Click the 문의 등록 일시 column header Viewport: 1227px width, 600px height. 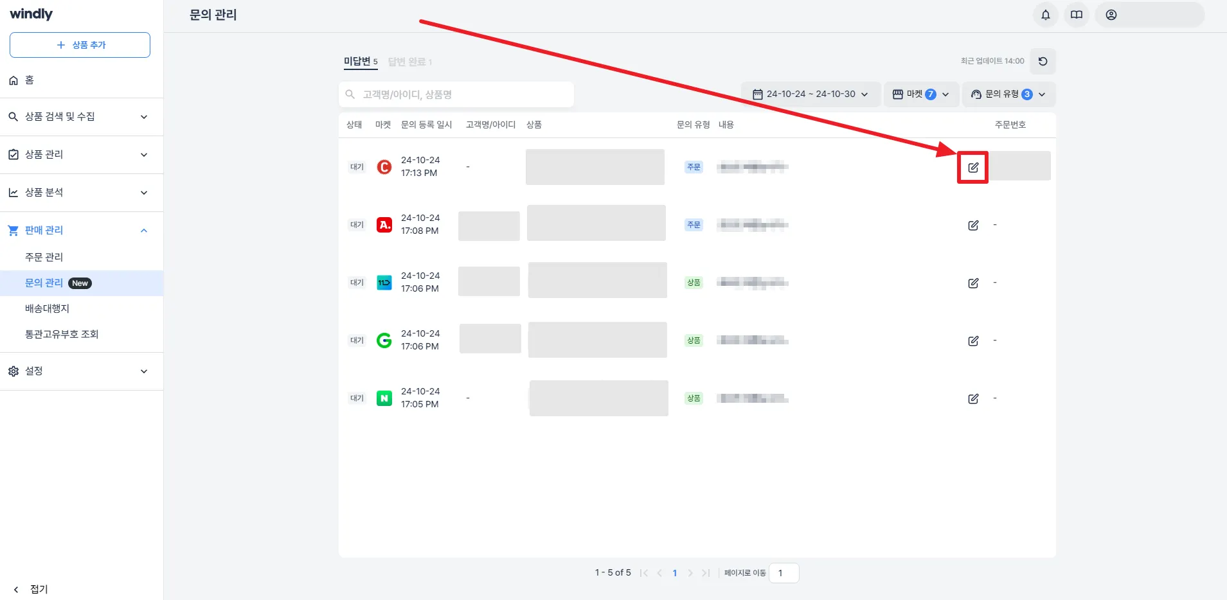[427, 125]
